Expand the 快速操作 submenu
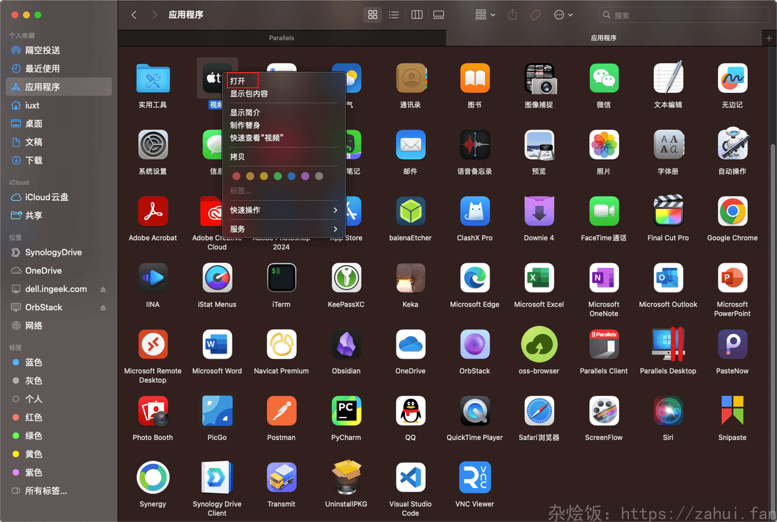This screenshot has width=777, height=522. click(284, 210)
